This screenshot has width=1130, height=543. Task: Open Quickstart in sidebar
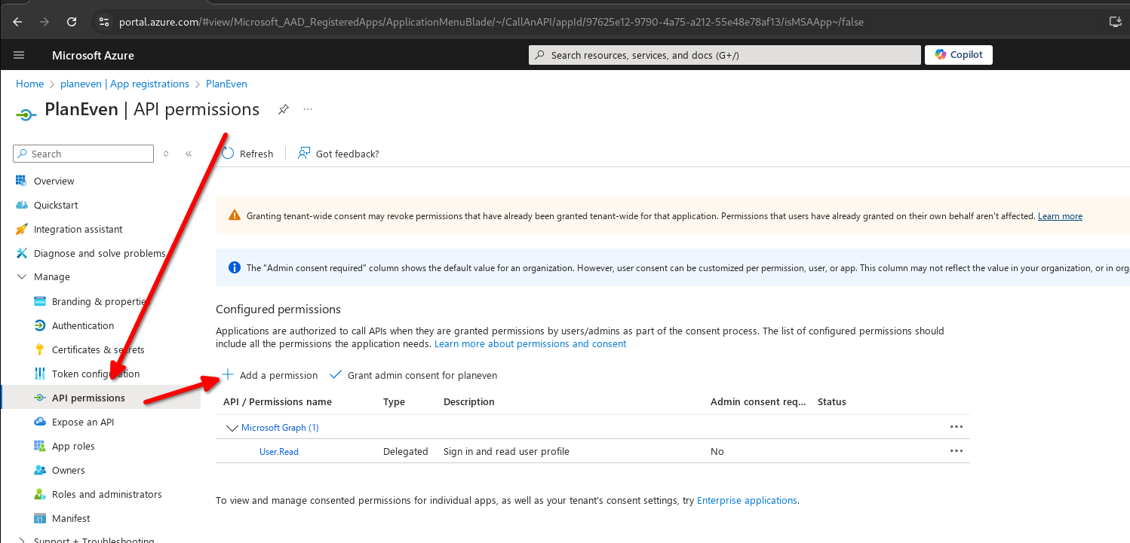point(56,205)
